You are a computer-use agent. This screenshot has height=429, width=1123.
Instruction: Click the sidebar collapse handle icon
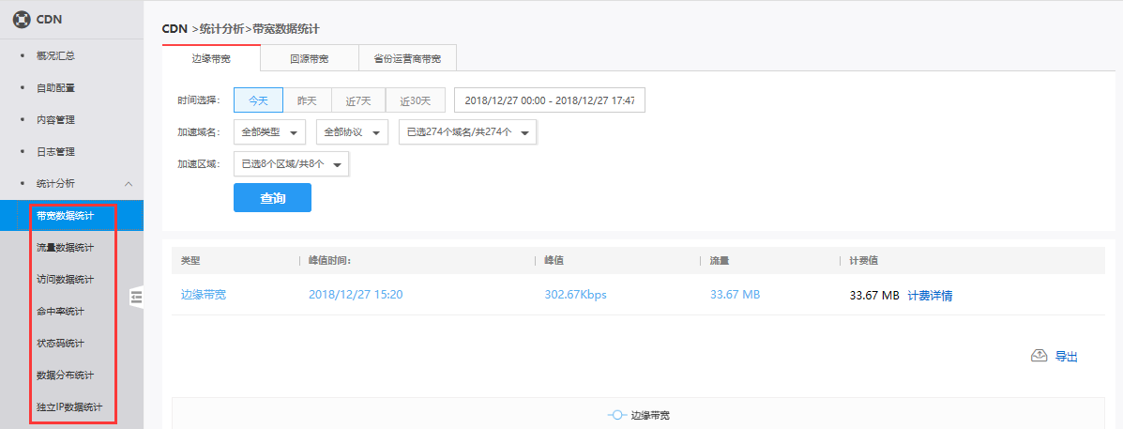click(136, 297)
